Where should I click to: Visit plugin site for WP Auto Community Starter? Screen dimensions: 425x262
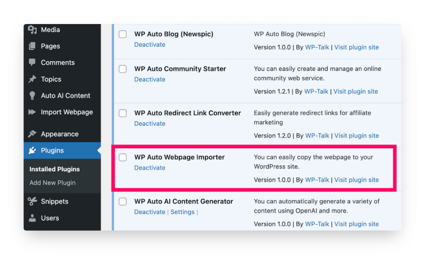(356, 92)
